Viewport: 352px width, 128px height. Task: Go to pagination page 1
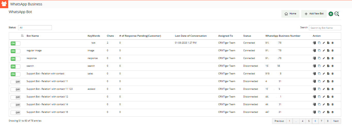coord(289,121)
